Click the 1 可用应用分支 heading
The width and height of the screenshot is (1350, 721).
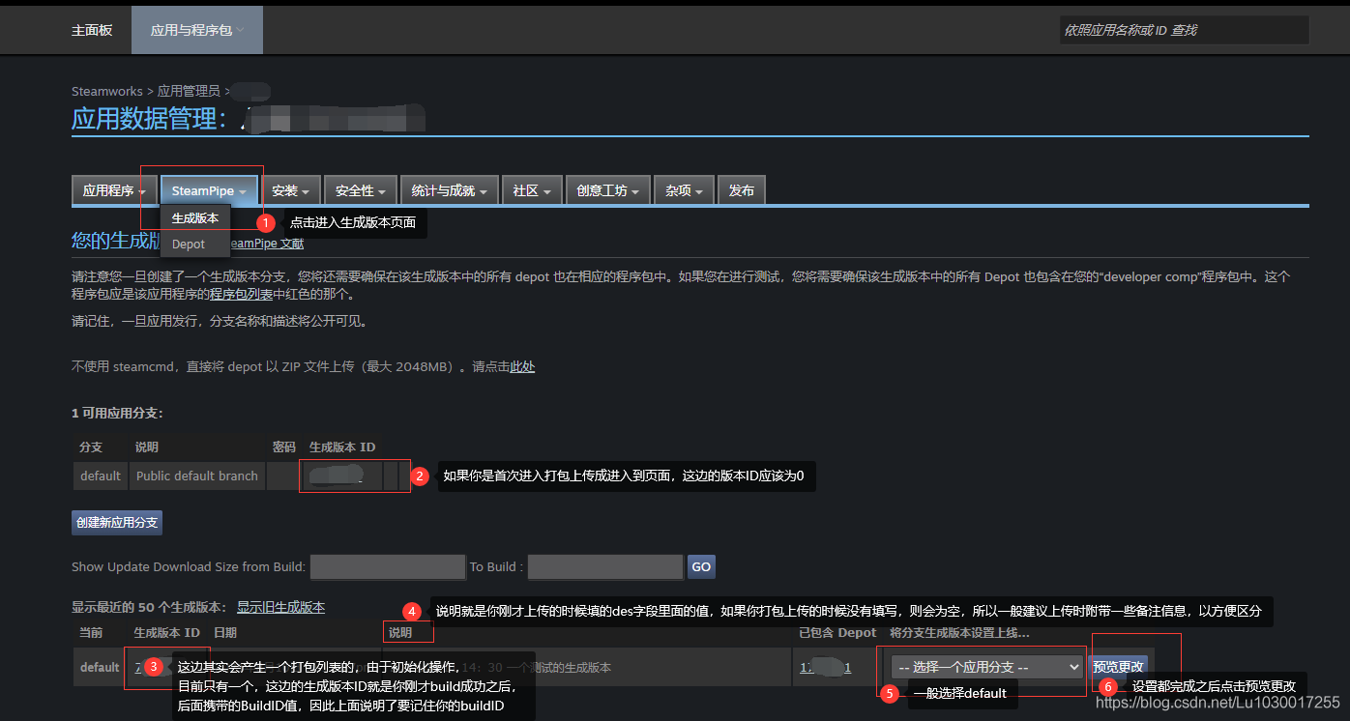click(117, 413)
